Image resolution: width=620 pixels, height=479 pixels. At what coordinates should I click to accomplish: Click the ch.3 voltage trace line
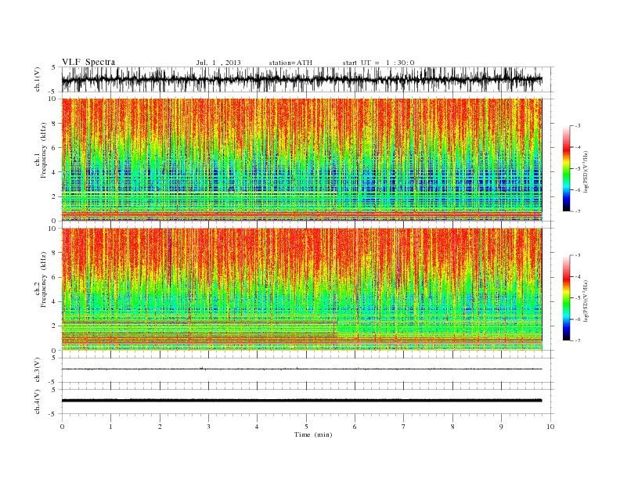point(301,369)
